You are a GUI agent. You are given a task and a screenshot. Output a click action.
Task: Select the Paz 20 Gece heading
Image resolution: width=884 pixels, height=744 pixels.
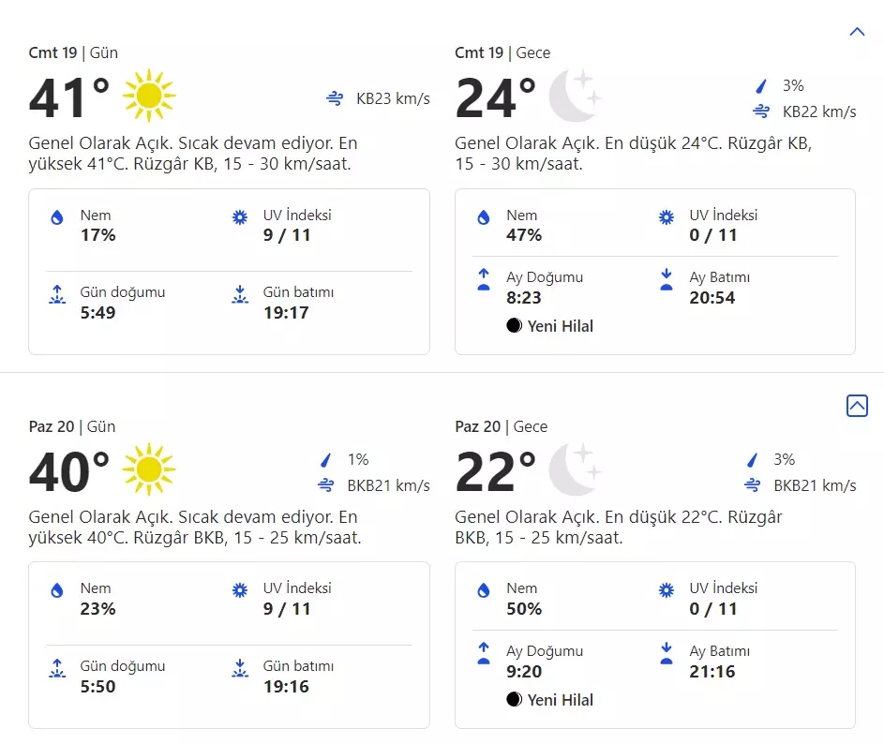pyautogui.click(x=501, y=426)
